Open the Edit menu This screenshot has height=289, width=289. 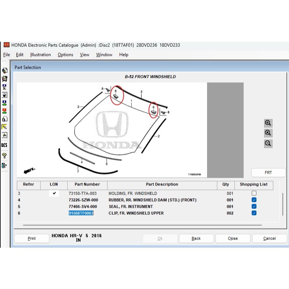pos(20,55)
